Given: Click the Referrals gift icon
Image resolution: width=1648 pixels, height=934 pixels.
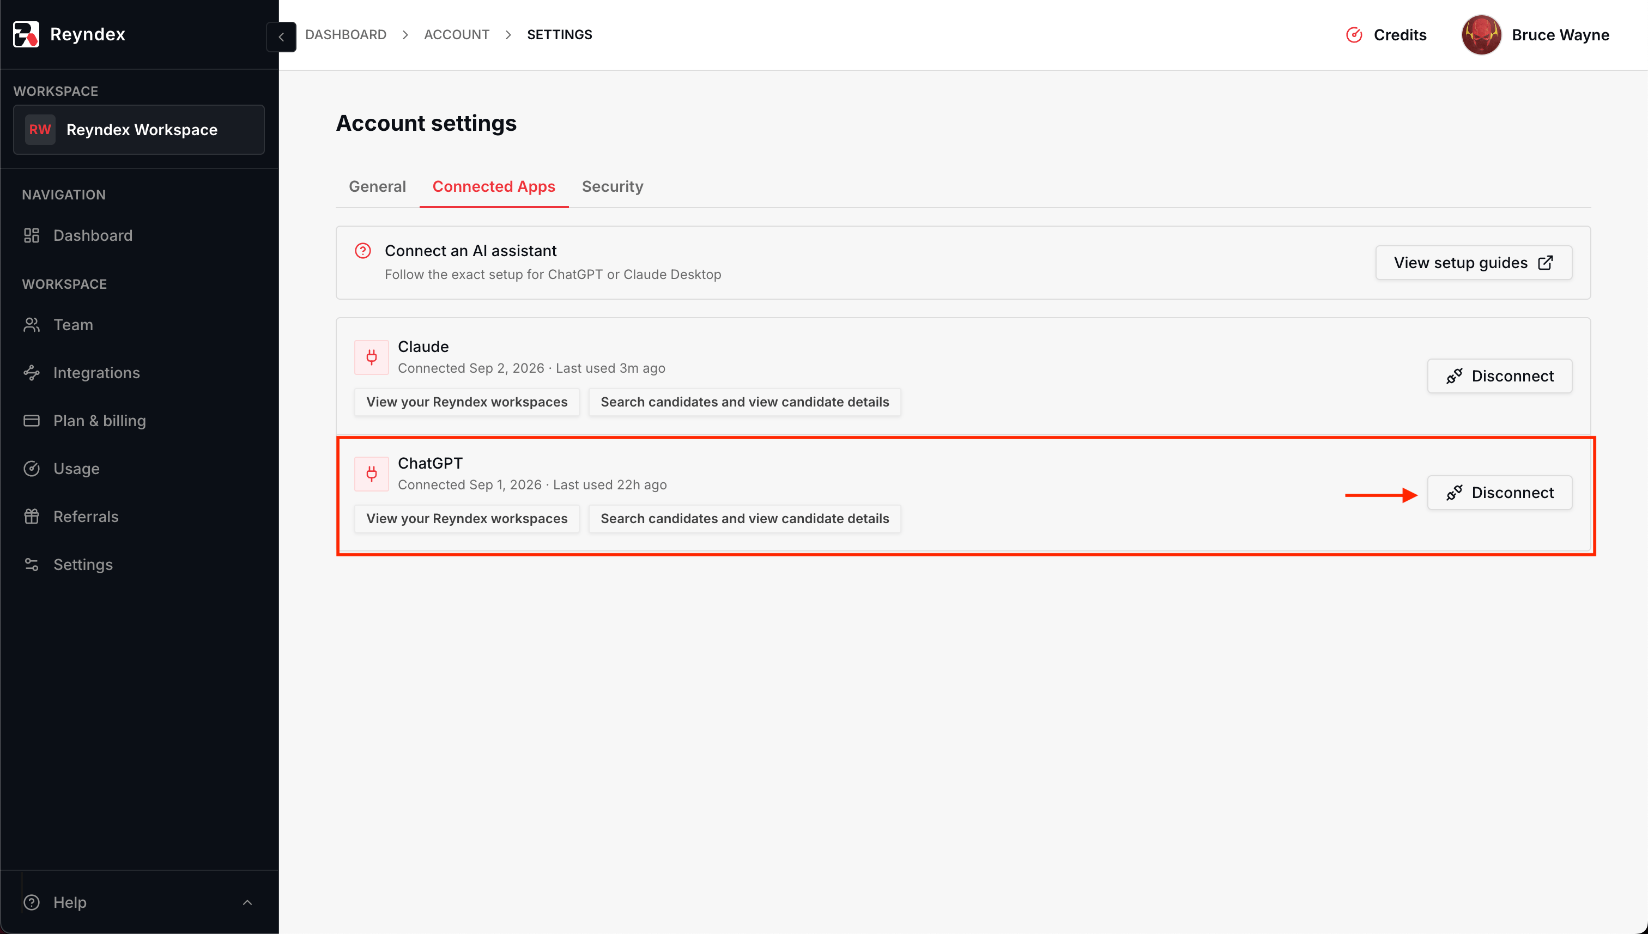Looking at the screenshot, I should coord(32,517).
